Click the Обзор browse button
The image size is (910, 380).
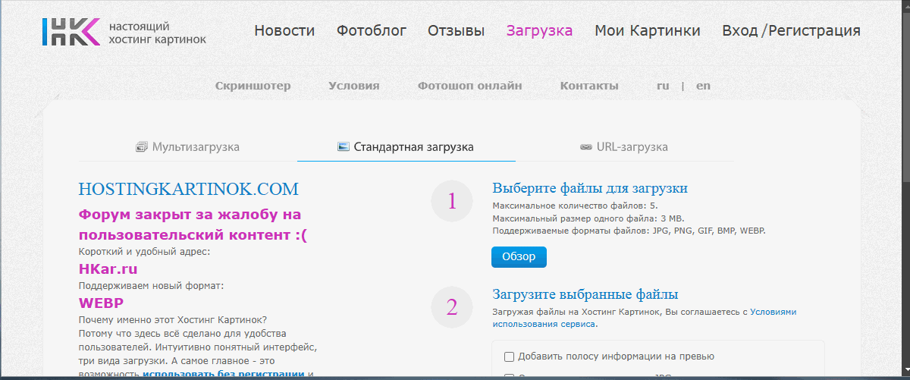[x=519, y=257]
